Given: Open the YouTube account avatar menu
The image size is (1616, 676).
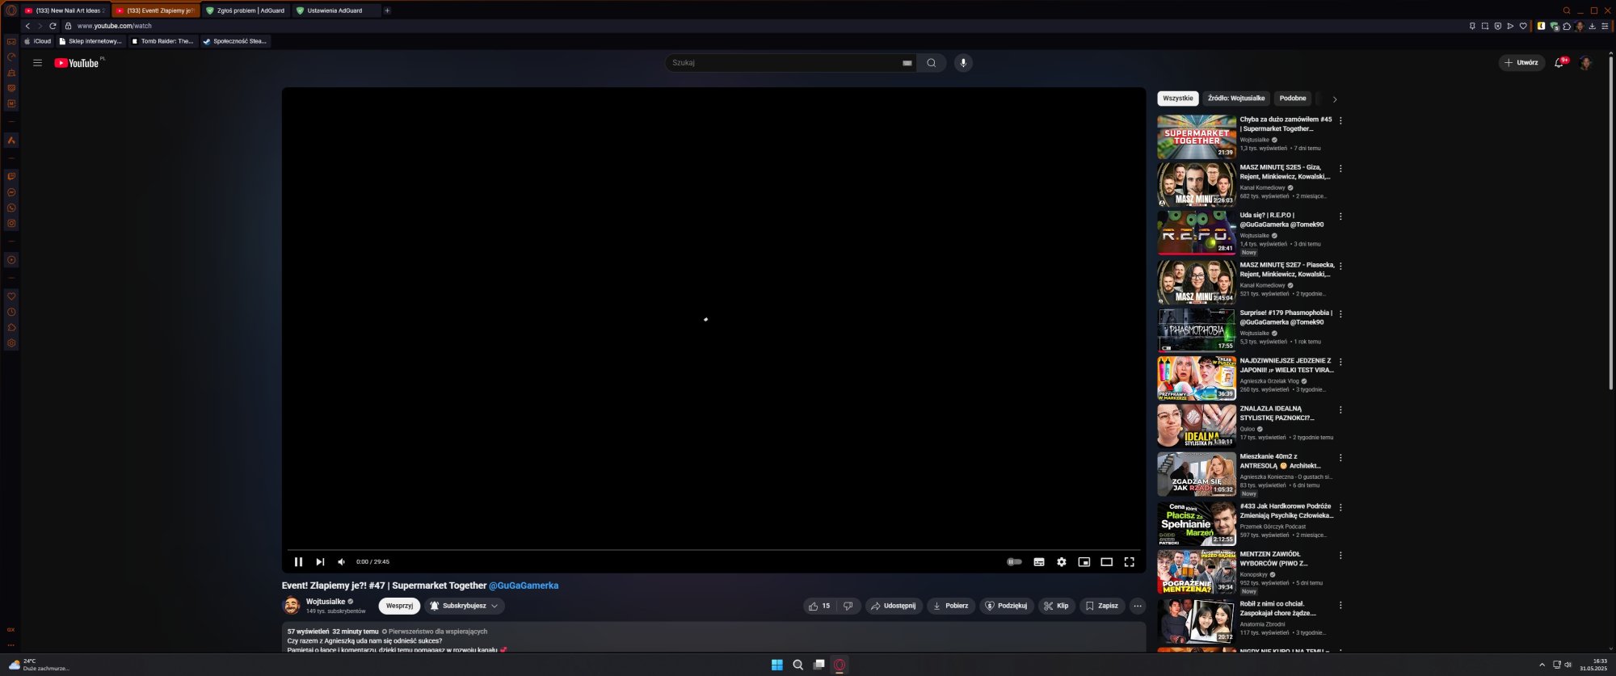Looking at the screenshot, I should (x=1586, y=63).
